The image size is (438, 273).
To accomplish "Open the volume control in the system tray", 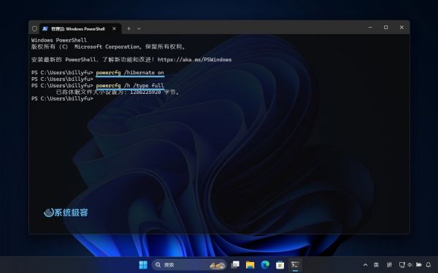I will 410,265.
